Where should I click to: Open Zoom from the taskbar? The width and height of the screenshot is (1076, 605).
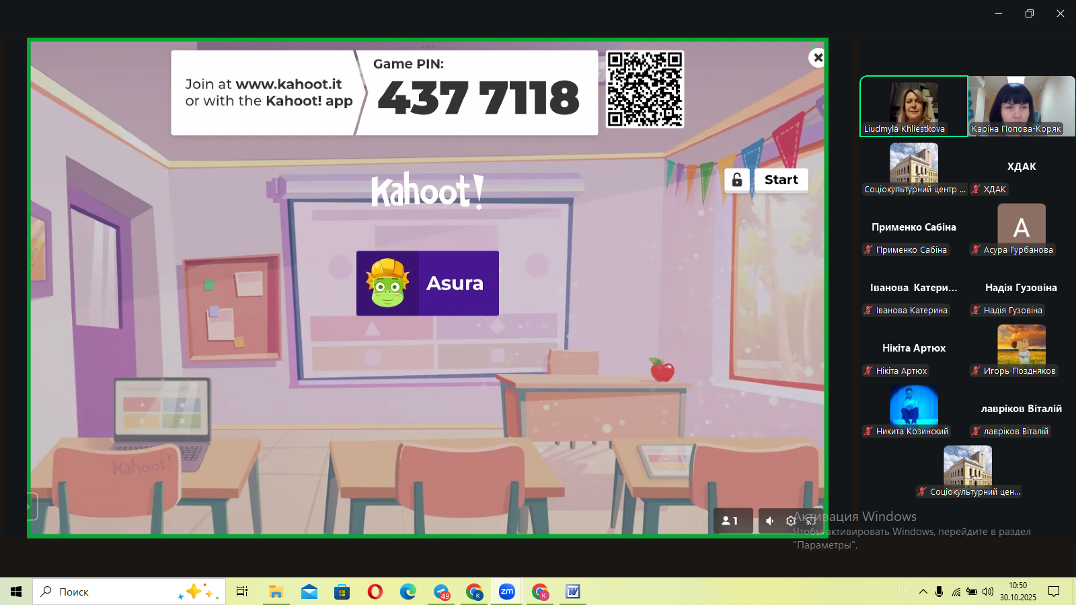pyautogui.click(x=507, y=592)
